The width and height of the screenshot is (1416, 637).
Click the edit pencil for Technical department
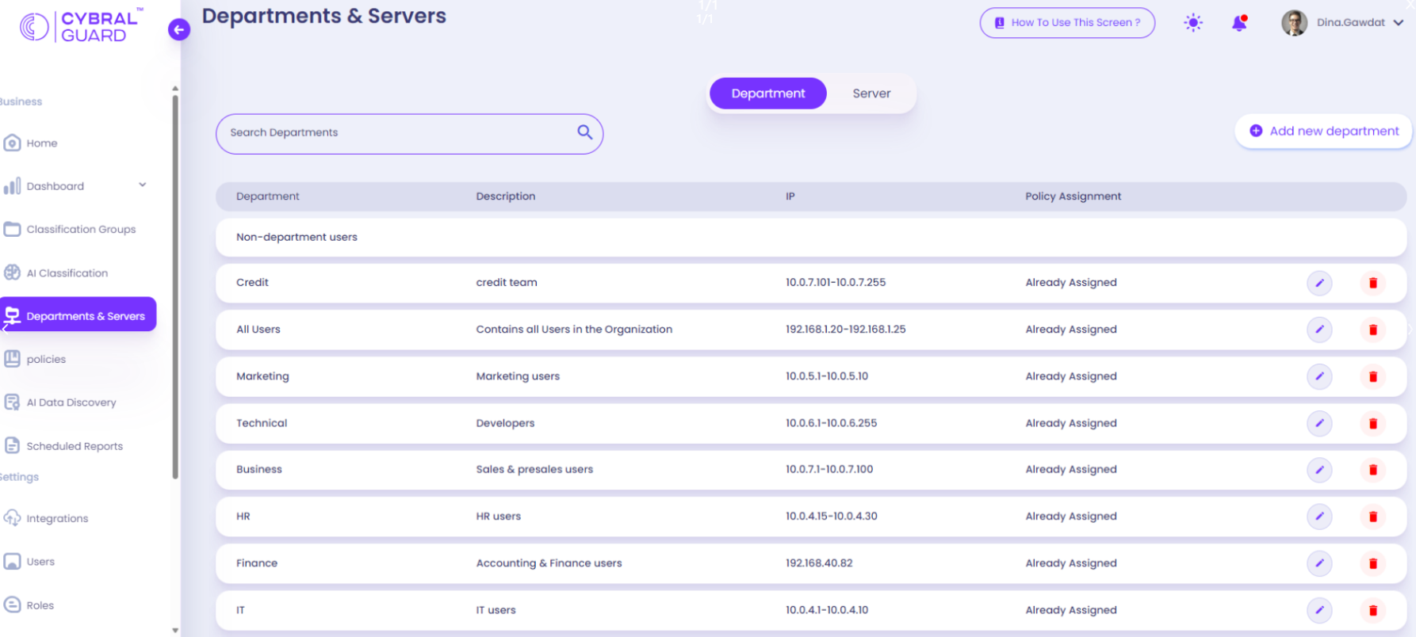click(1318, 423)
